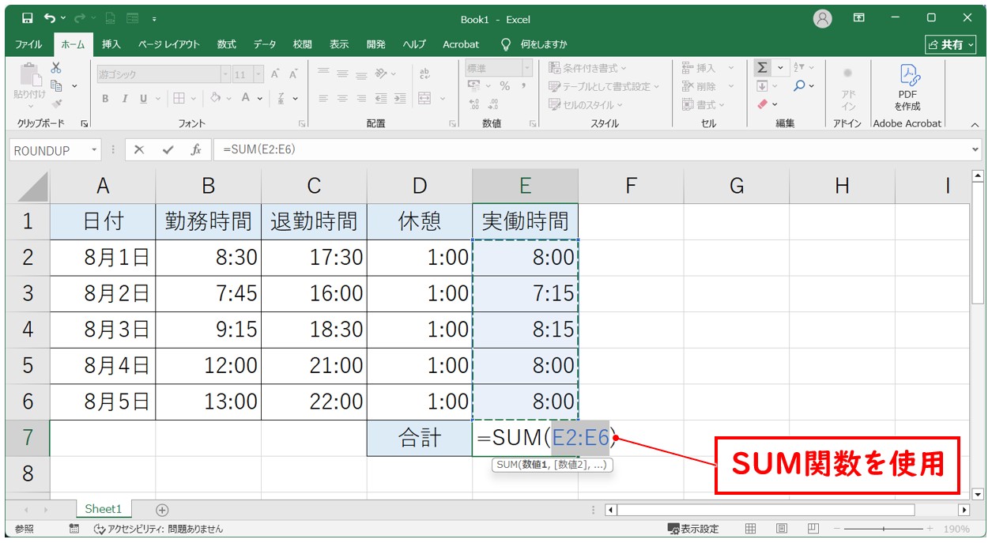The image size is (992, 543).
Task: Toggle align text right
Action: pyautogui.click(x=361, y=99)
